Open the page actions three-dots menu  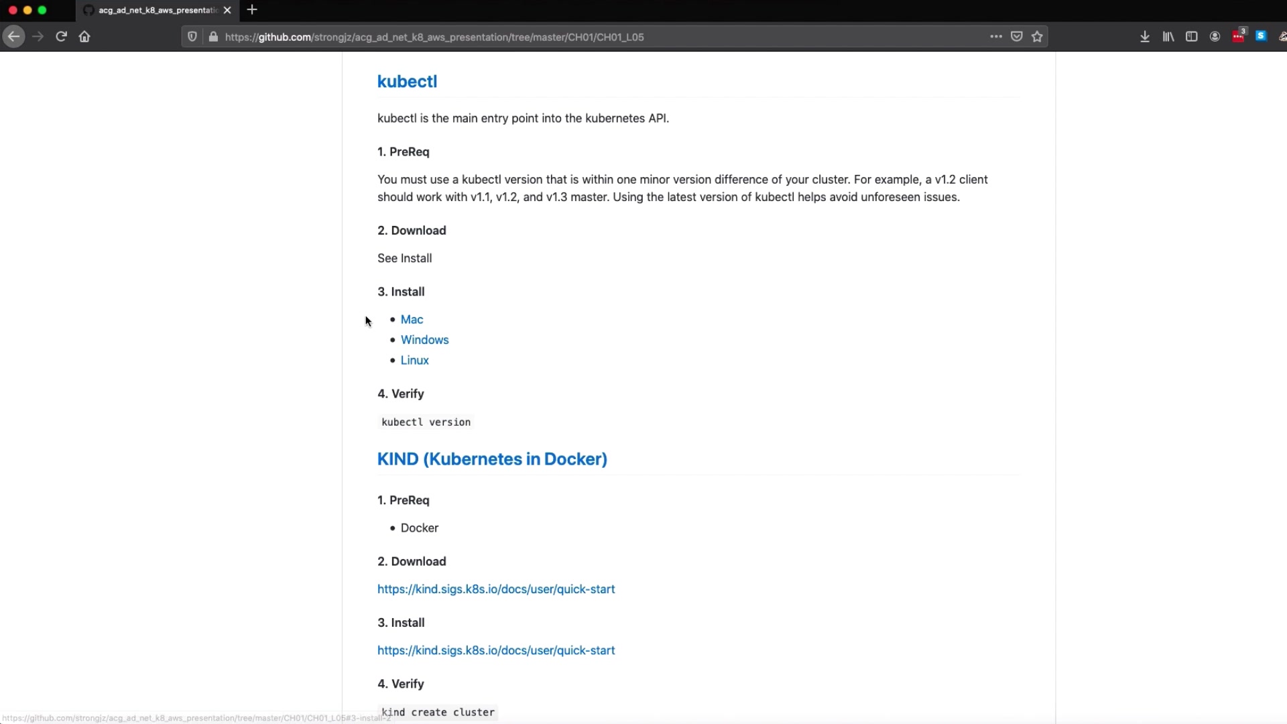point(996,37)
